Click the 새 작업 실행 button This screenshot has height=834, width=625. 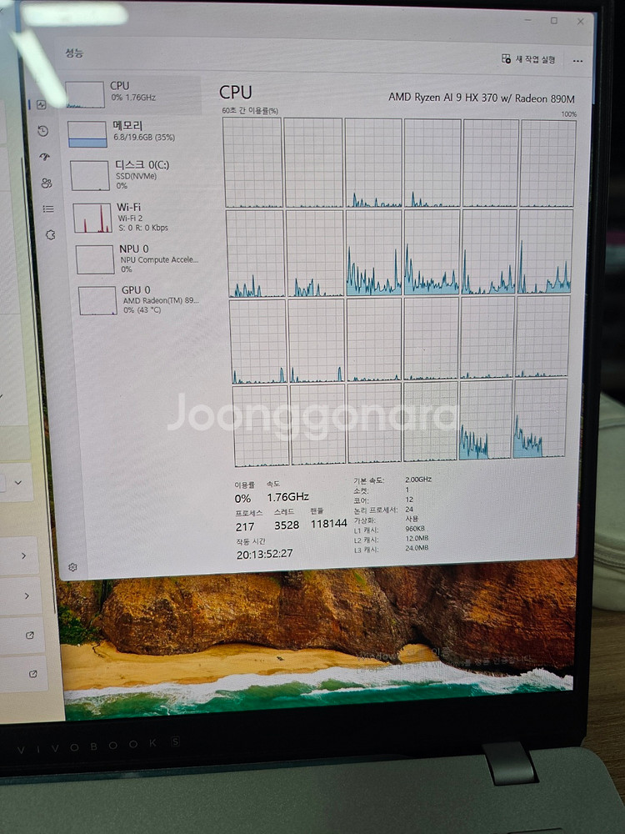click(528, 59)
